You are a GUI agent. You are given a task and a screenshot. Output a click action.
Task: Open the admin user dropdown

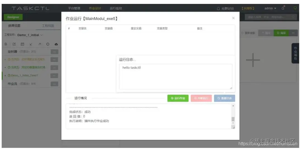pyautogui.click(x=270, y=8)
